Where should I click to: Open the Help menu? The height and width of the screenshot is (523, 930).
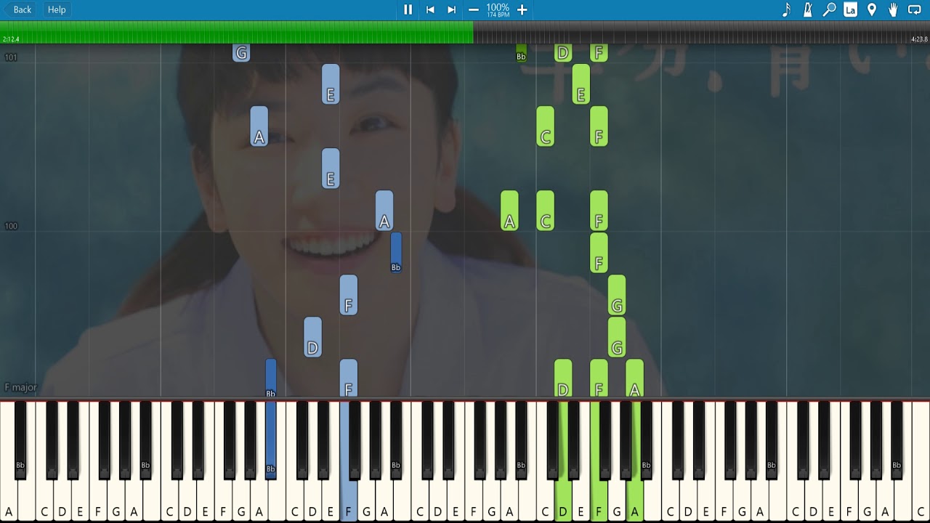(x=57, y=9)
